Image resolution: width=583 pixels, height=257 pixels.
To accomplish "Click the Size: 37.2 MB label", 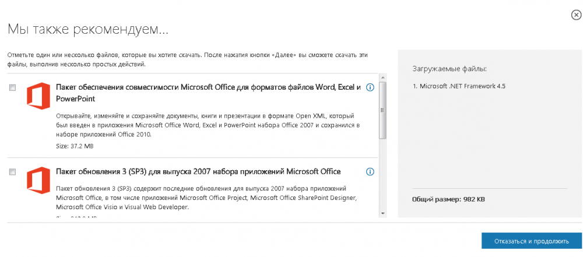I will (75, 146).
